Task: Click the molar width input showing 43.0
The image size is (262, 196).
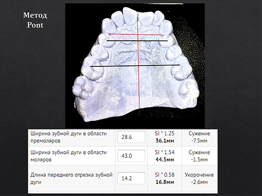Action: pos(131,156)
